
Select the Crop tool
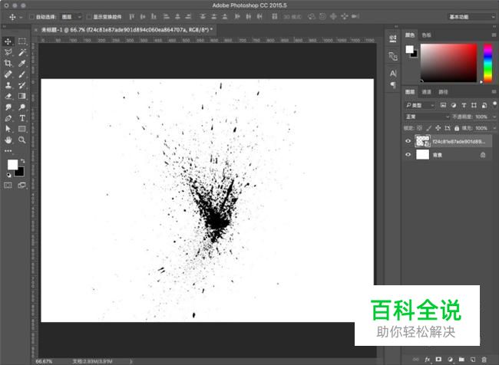tap(8, 64)
